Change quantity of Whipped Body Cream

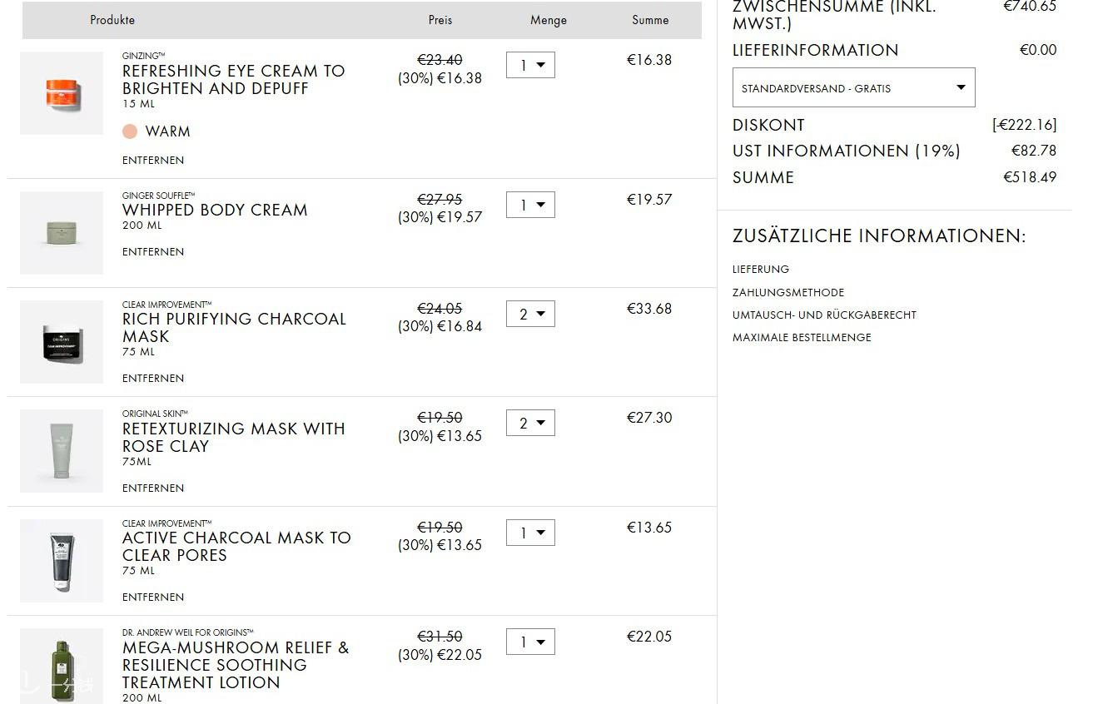point(530,205)
